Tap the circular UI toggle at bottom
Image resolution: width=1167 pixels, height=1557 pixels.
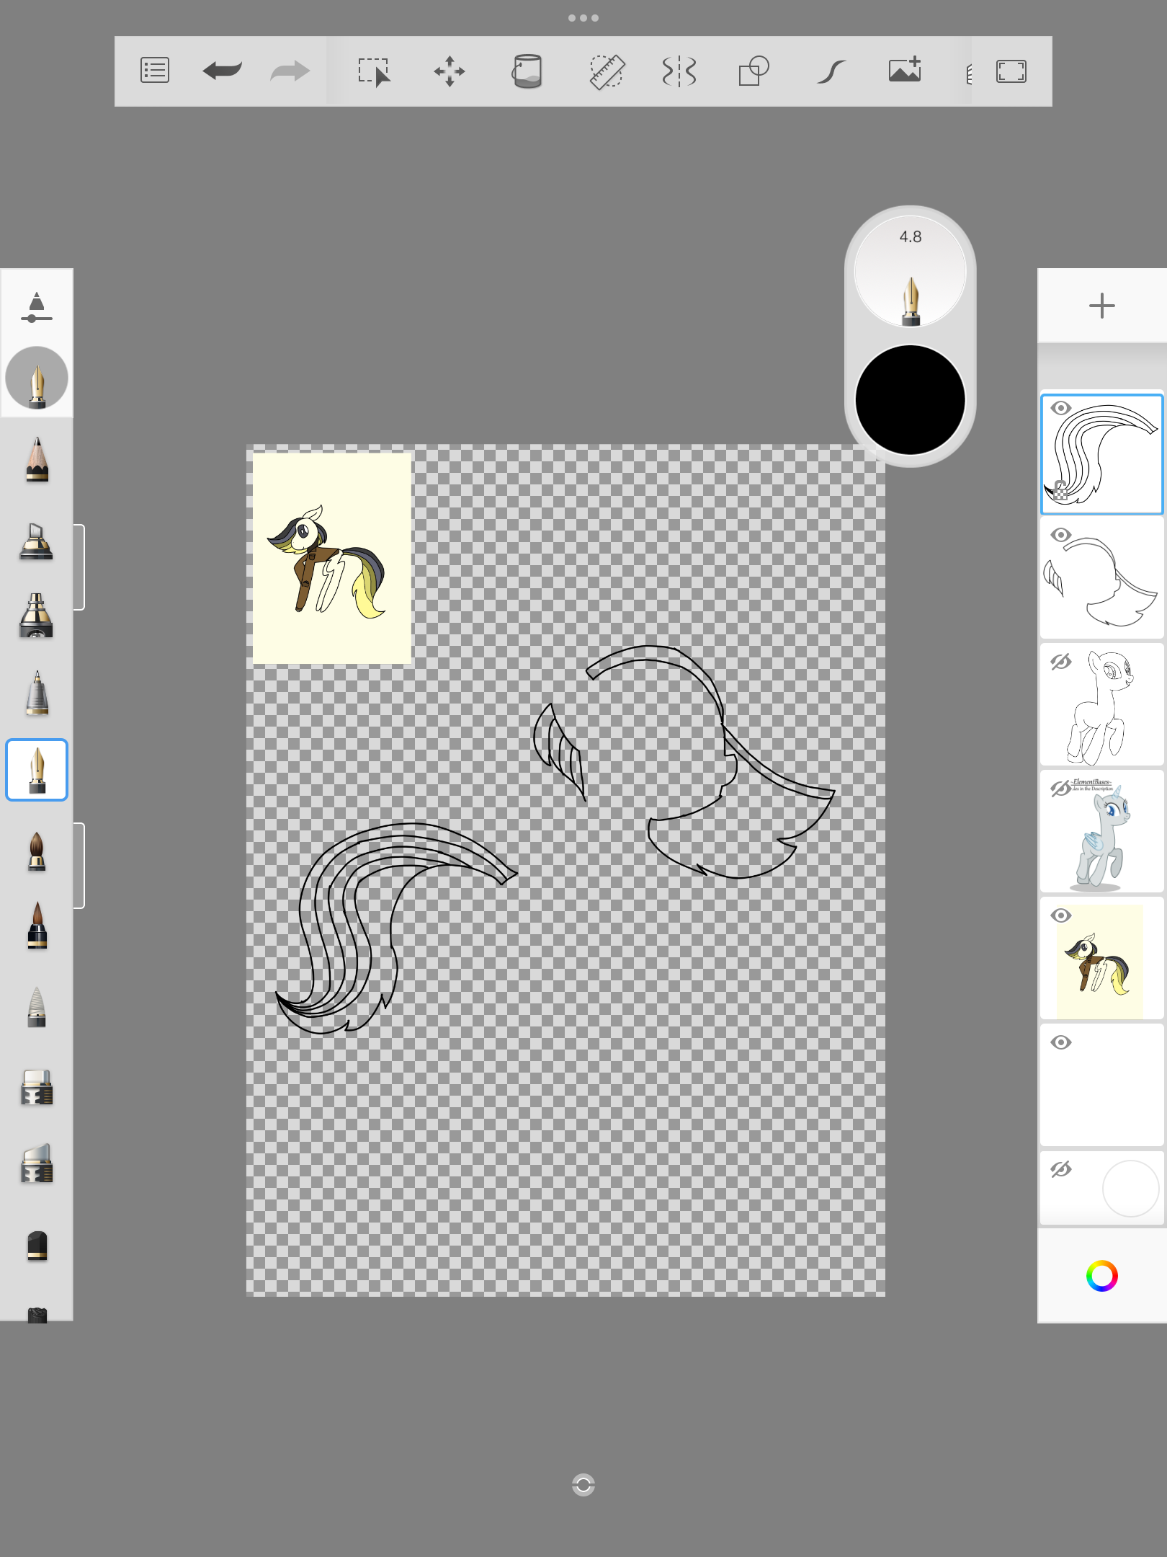pyautogui.click(x=583, y=1485)
